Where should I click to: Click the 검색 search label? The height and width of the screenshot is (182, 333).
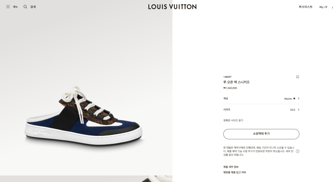[x=33, y=7]
